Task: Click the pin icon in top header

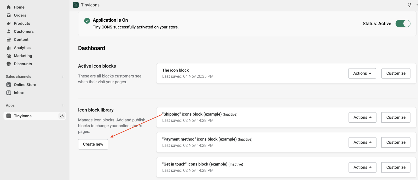Action: click(409, 5)
